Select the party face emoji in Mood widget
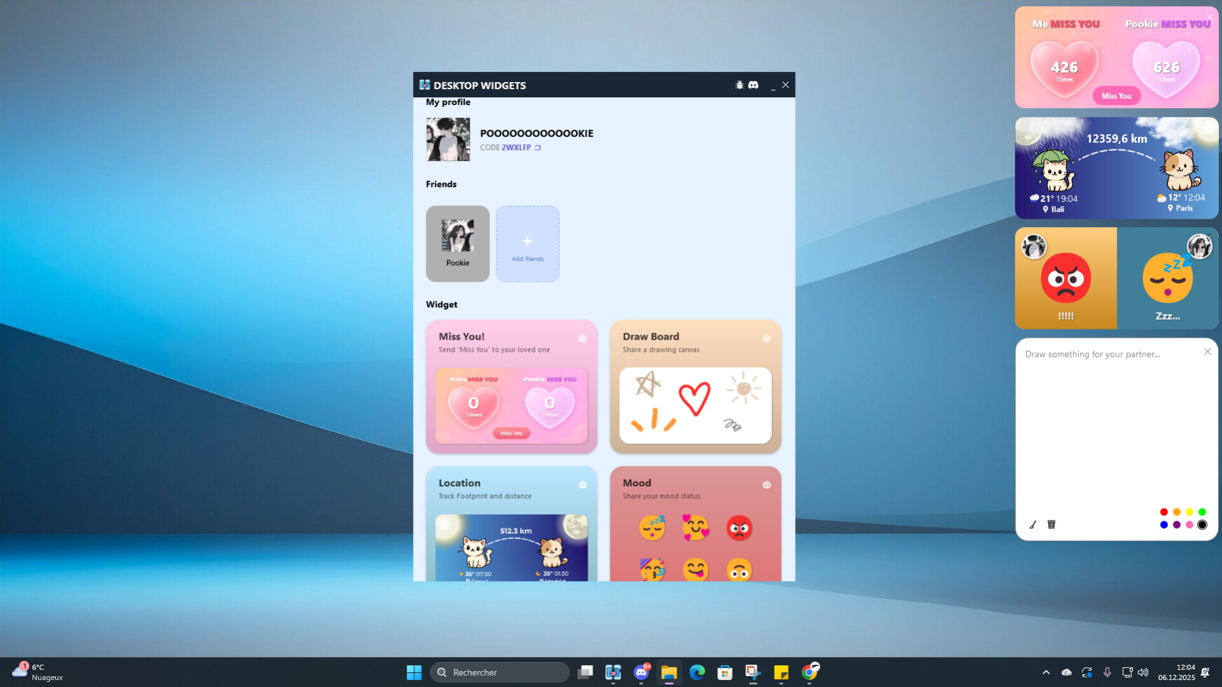This screenshot has width=1222, height=687. [x=652, y=569]
